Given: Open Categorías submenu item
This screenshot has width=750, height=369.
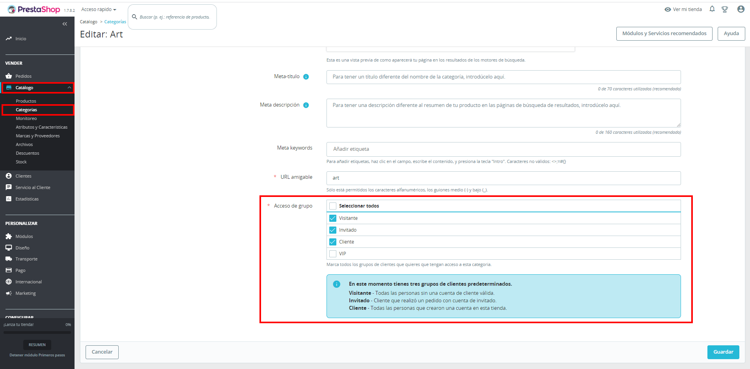Looking at the screenshot, I should pos(26,110).
